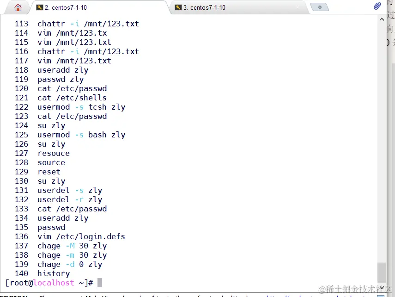Click line 120 cat /etc/passwd
This screenshot has height=297, width=395.
(61, 88)
